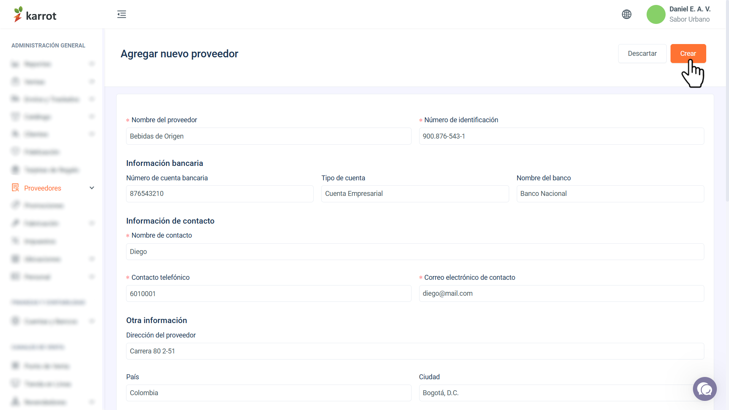This screenshot has width=729, height=410.
Task: Click the Dirección del proveedor field
Action: (415, 351)
